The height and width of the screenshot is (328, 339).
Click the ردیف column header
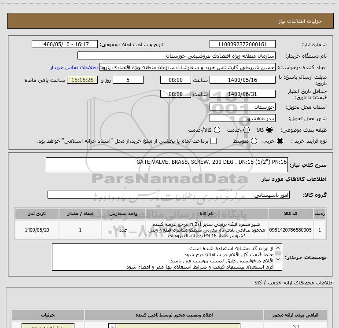pos(320,214)
